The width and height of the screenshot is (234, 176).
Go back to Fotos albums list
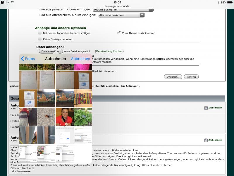click(28, 59)
